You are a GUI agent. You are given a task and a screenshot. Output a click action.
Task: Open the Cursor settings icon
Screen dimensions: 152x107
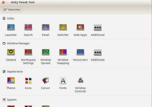[x=46, y=80]
